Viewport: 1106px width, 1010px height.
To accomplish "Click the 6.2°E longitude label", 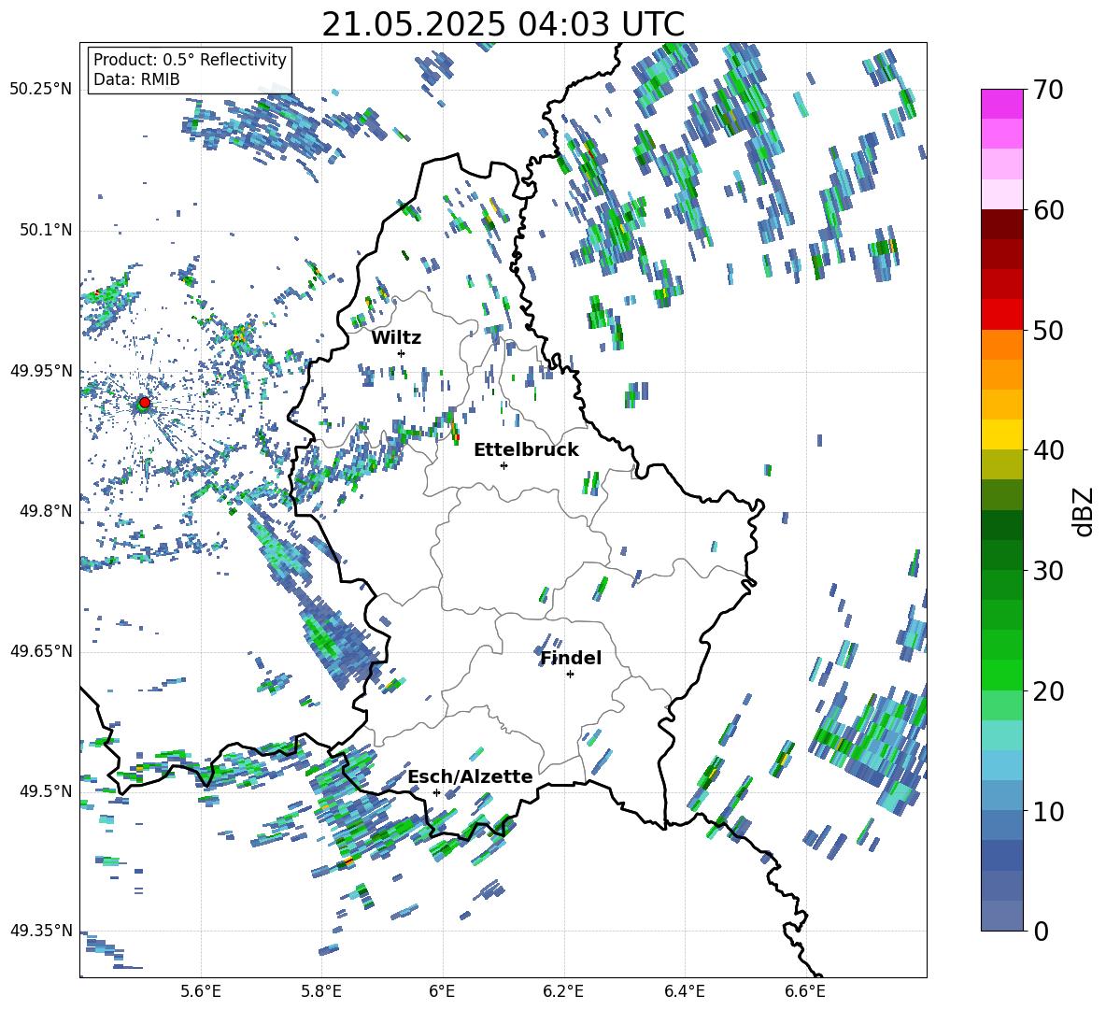I will click(x=563, y=991).
